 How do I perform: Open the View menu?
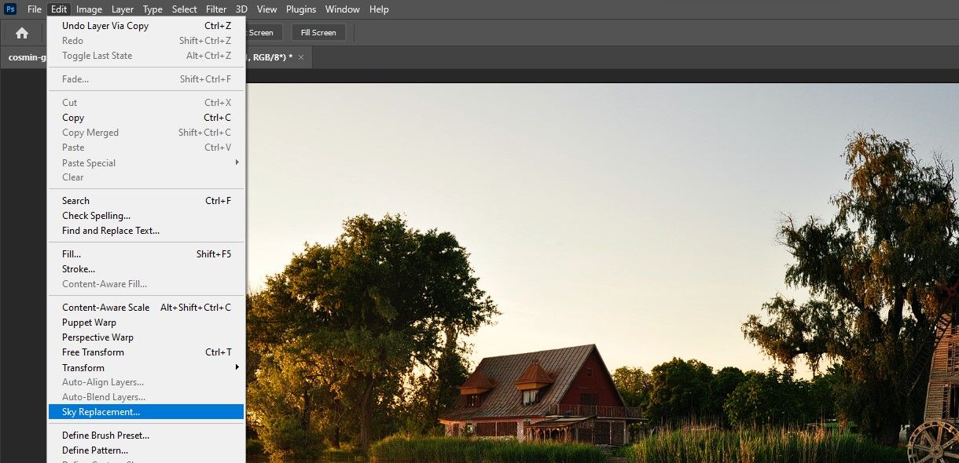(x=267, y=9)
